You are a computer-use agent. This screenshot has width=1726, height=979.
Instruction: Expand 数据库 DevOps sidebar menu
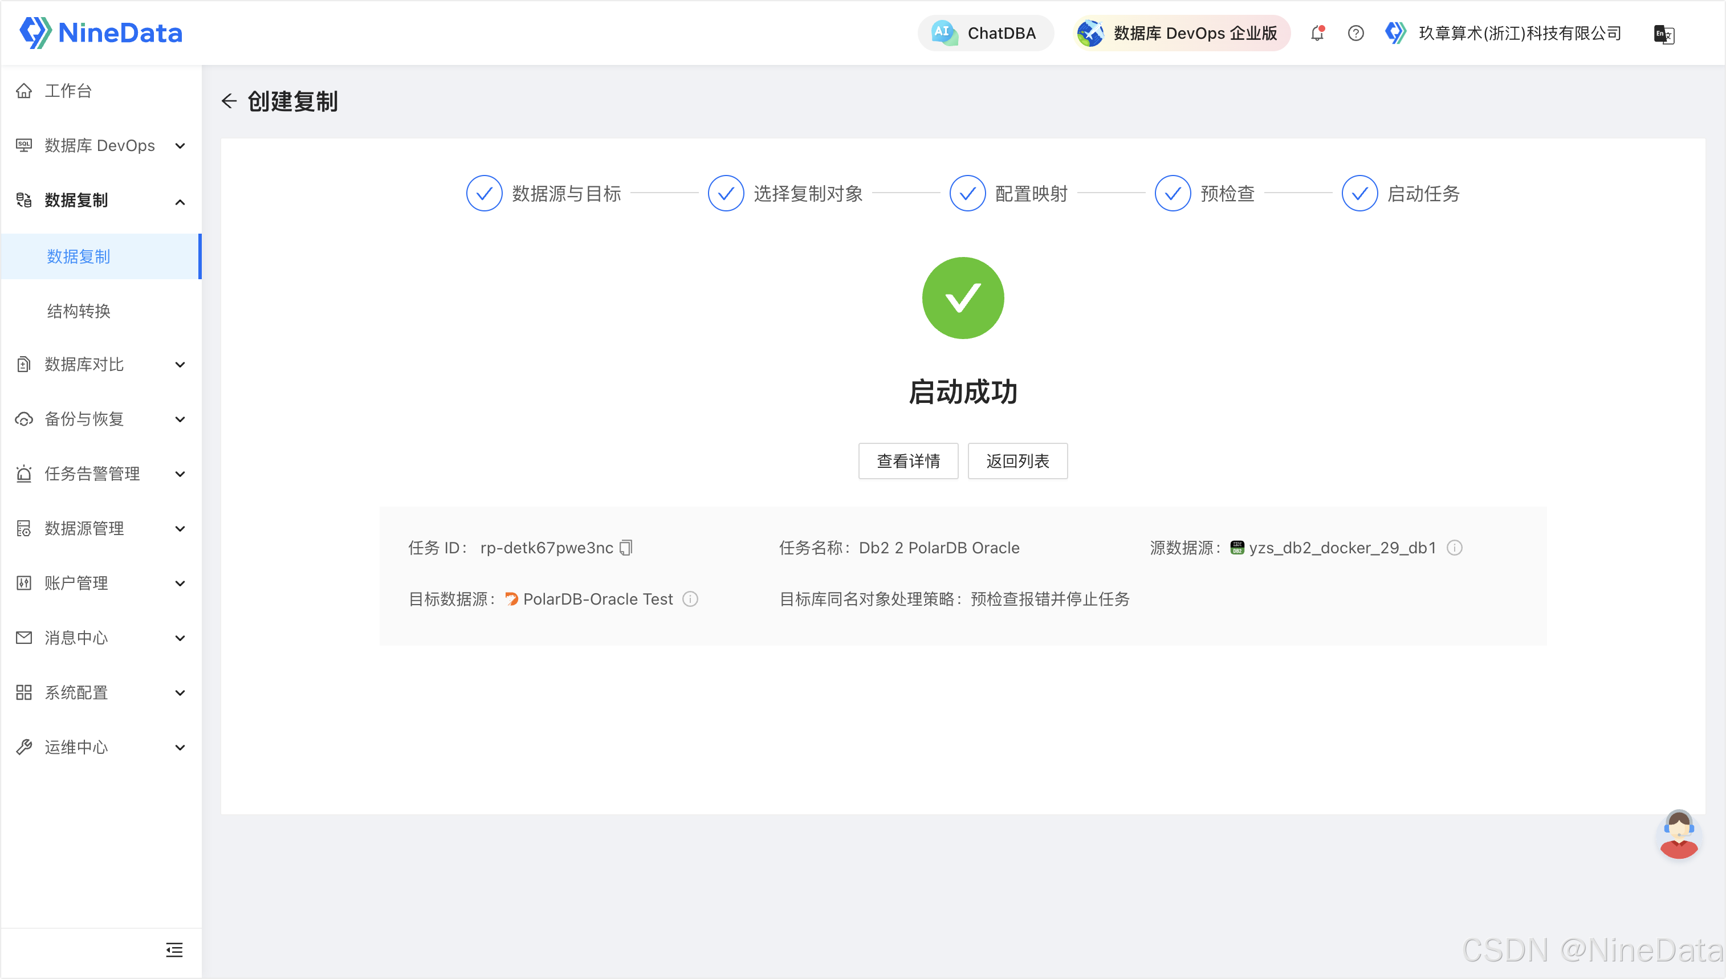[101, 145]
